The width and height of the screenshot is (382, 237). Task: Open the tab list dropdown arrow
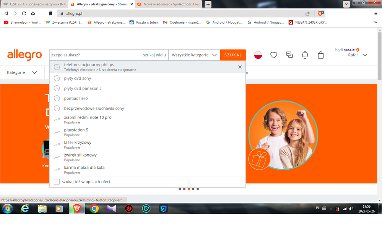click(346, 4)
